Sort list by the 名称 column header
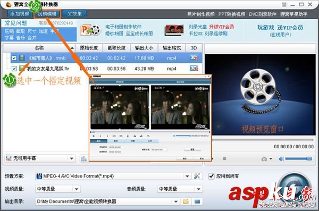 pos(39,48)
